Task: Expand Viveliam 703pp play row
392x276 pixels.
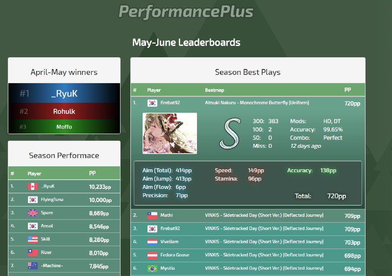Action: pos(248,242)
